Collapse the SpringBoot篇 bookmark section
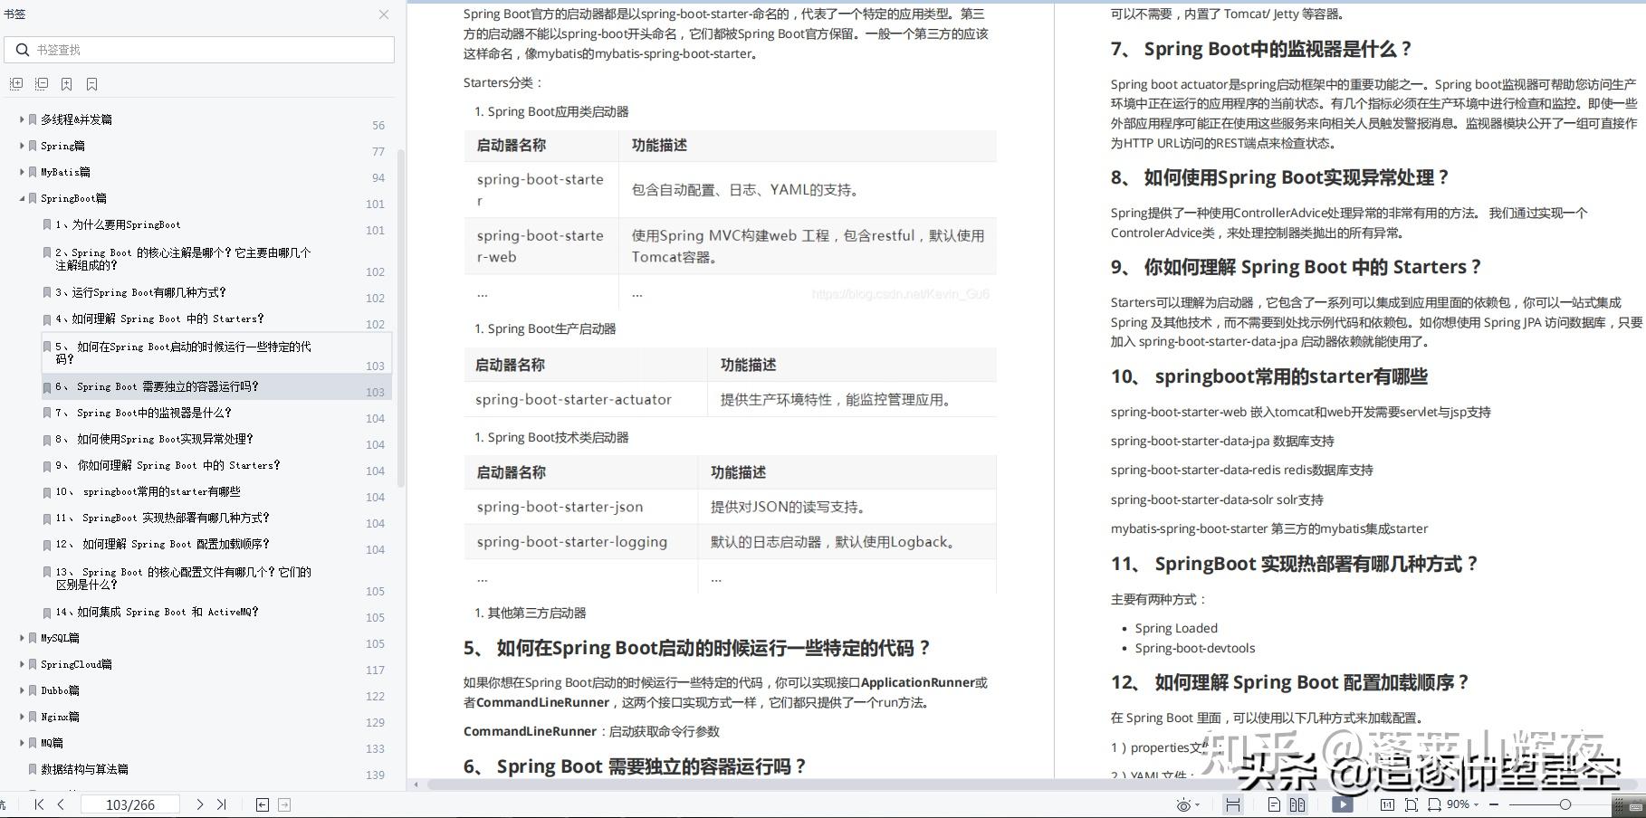This screenshot has width=1646, height=818. (23, 198)
